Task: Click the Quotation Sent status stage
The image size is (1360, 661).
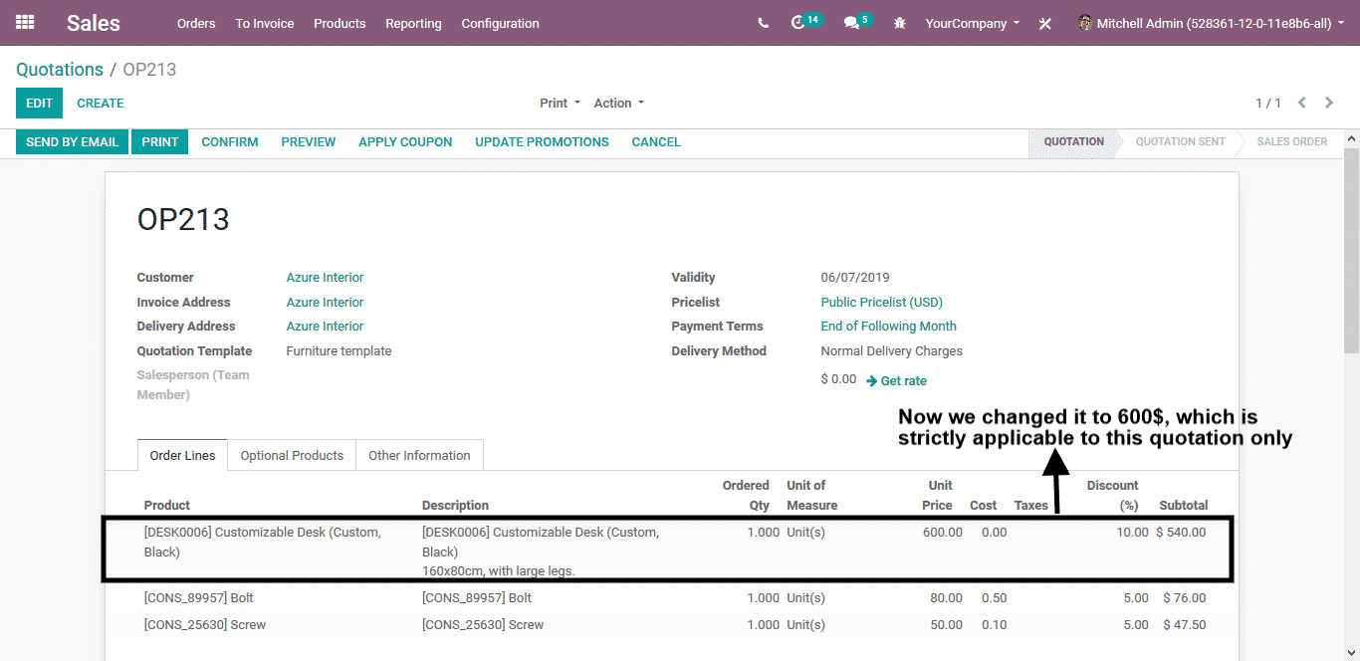Action: (x=1180, y=141)
